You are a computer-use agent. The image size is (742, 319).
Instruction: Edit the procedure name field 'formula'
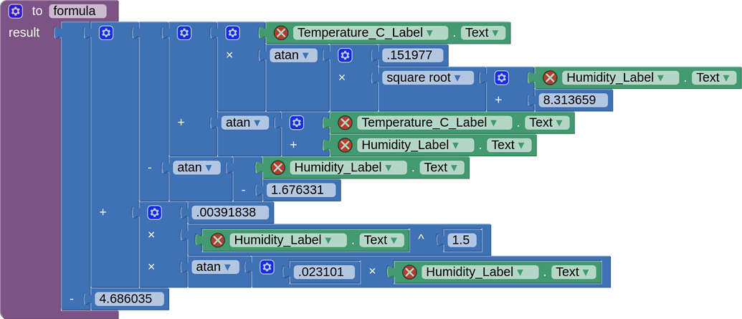[x=77, y=11]
